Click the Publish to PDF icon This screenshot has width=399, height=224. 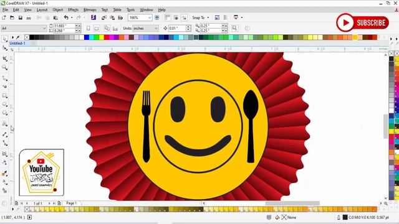(120, 17)
